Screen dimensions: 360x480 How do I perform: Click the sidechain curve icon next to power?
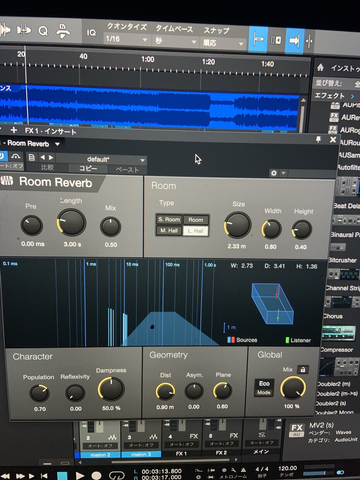(15, 156)
